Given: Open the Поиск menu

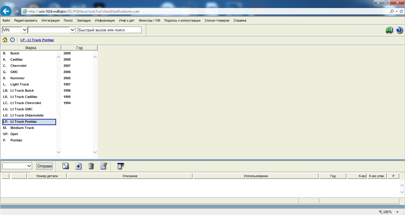Looking at the screenshot, I should tap(68, 20).
